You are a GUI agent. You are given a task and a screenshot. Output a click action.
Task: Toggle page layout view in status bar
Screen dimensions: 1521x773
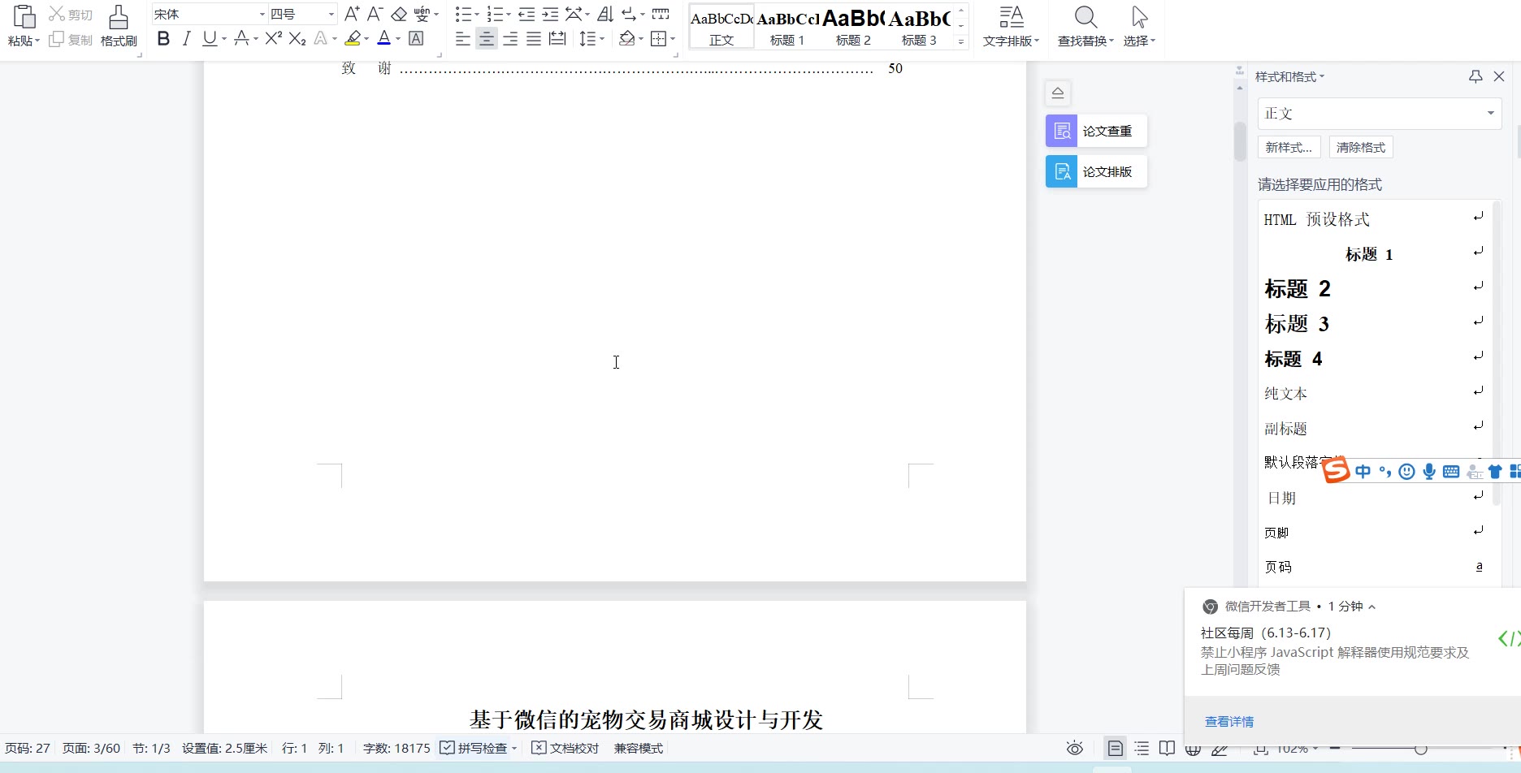1116,748
